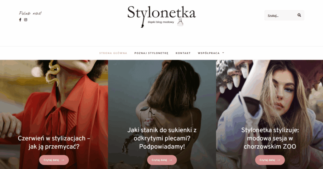Expand the Współpraca dropdown chevron
323x169 pixels.
pos(223,53)
